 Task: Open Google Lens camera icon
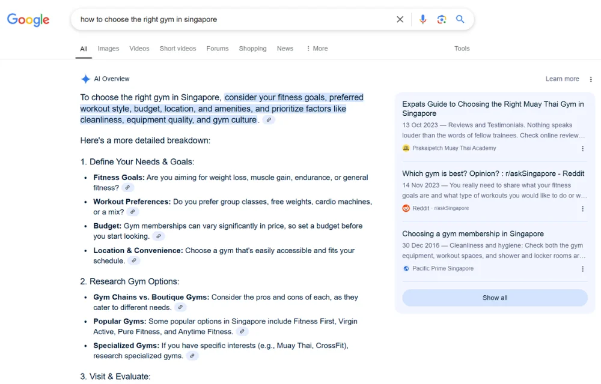point(442,19)
